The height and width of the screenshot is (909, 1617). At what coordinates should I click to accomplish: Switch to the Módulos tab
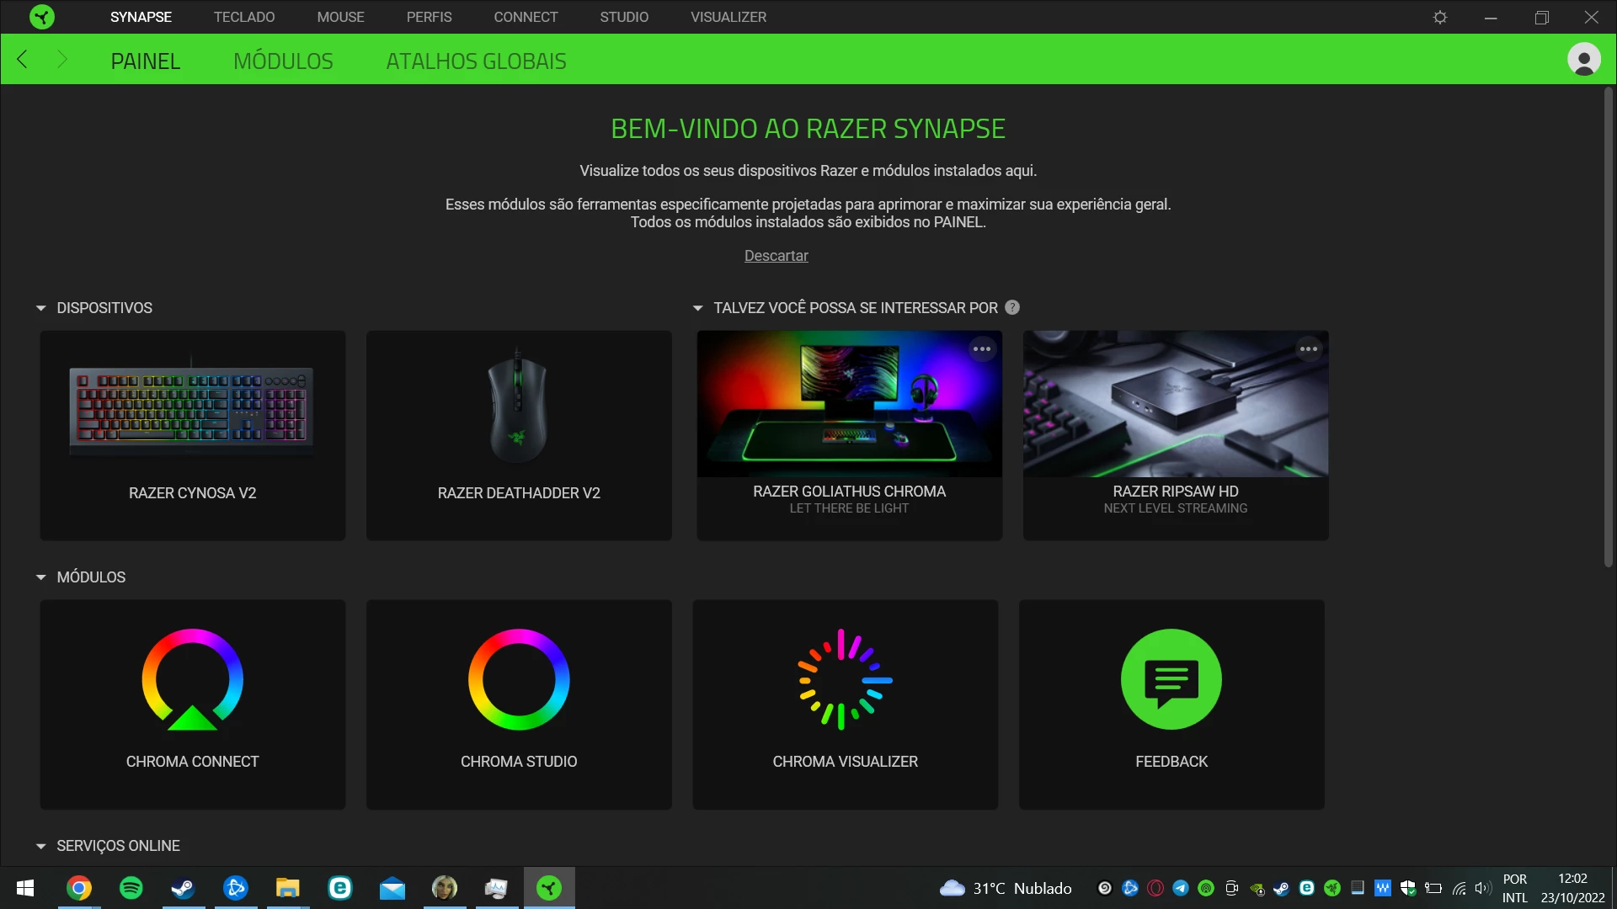click(283, 61)
